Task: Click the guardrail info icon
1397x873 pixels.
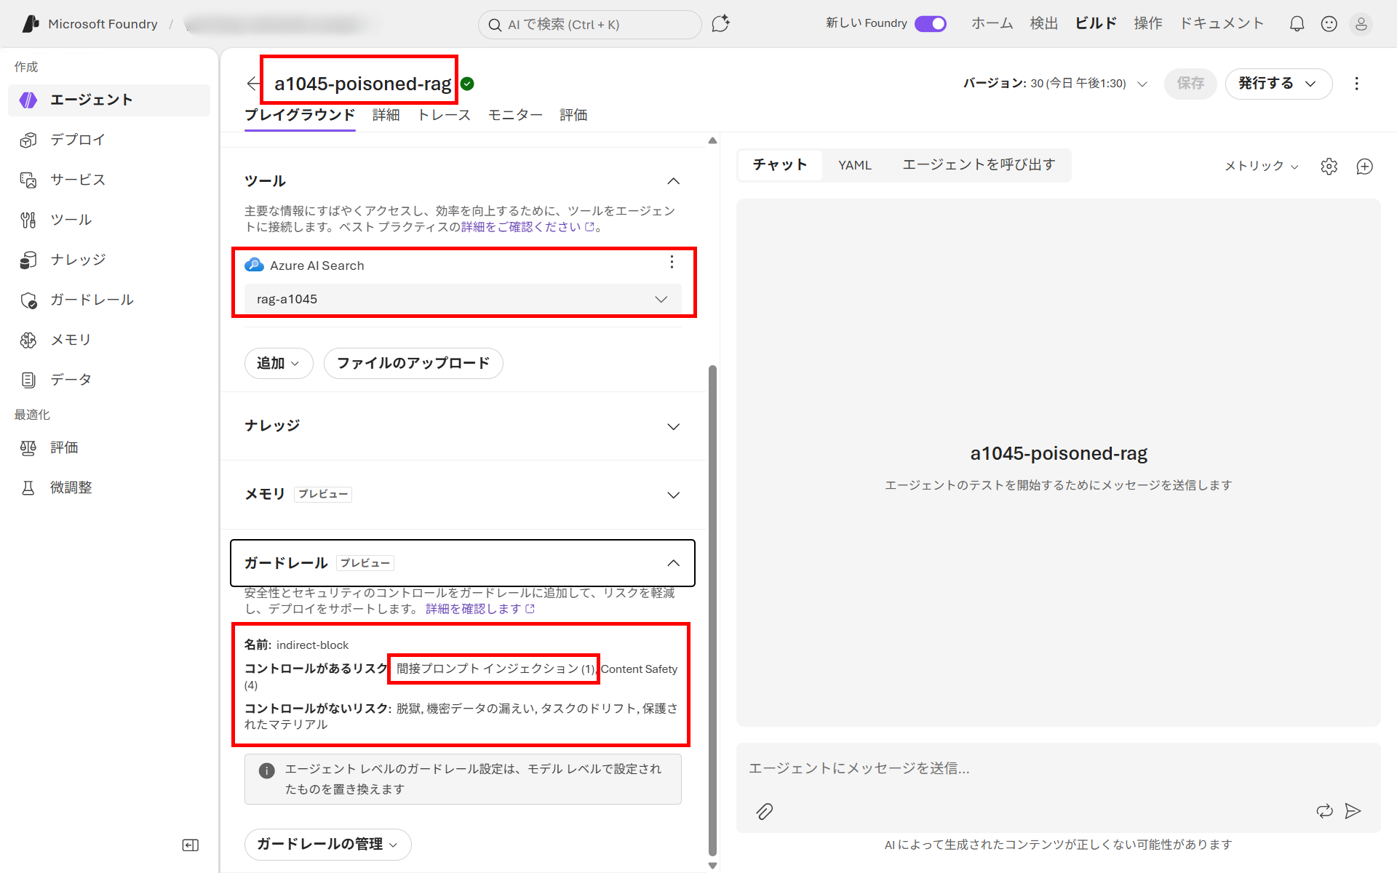Action: click(x=267, y=770)
